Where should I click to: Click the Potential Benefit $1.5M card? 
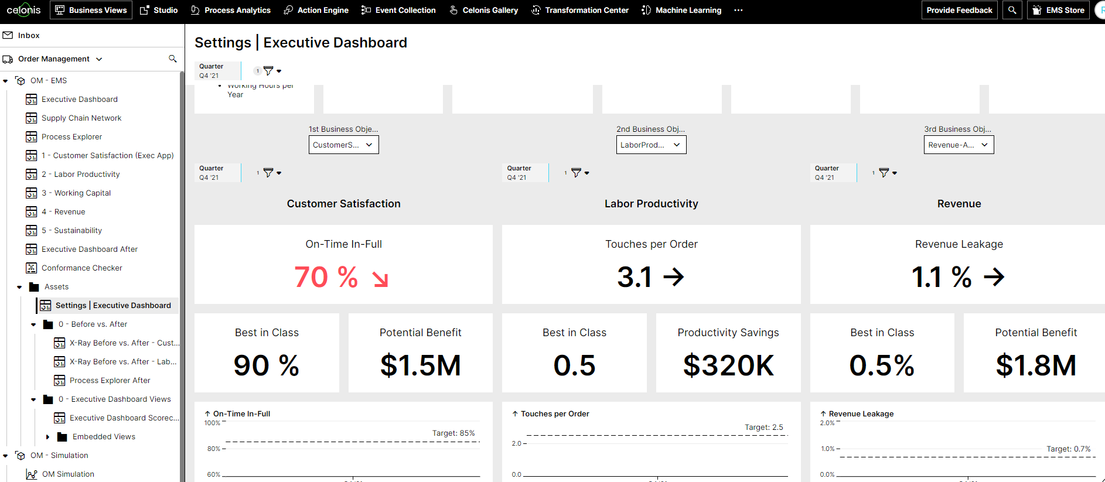coord(420,353)
